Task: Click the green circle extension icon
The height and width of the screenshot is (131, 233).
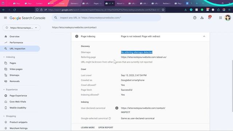Action: tap(202, 10)
